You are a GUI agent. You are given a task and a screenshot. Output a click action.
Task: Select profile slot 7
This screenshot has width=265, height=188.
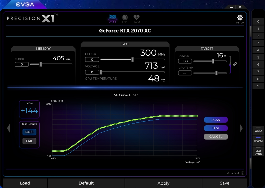[258, 72]
